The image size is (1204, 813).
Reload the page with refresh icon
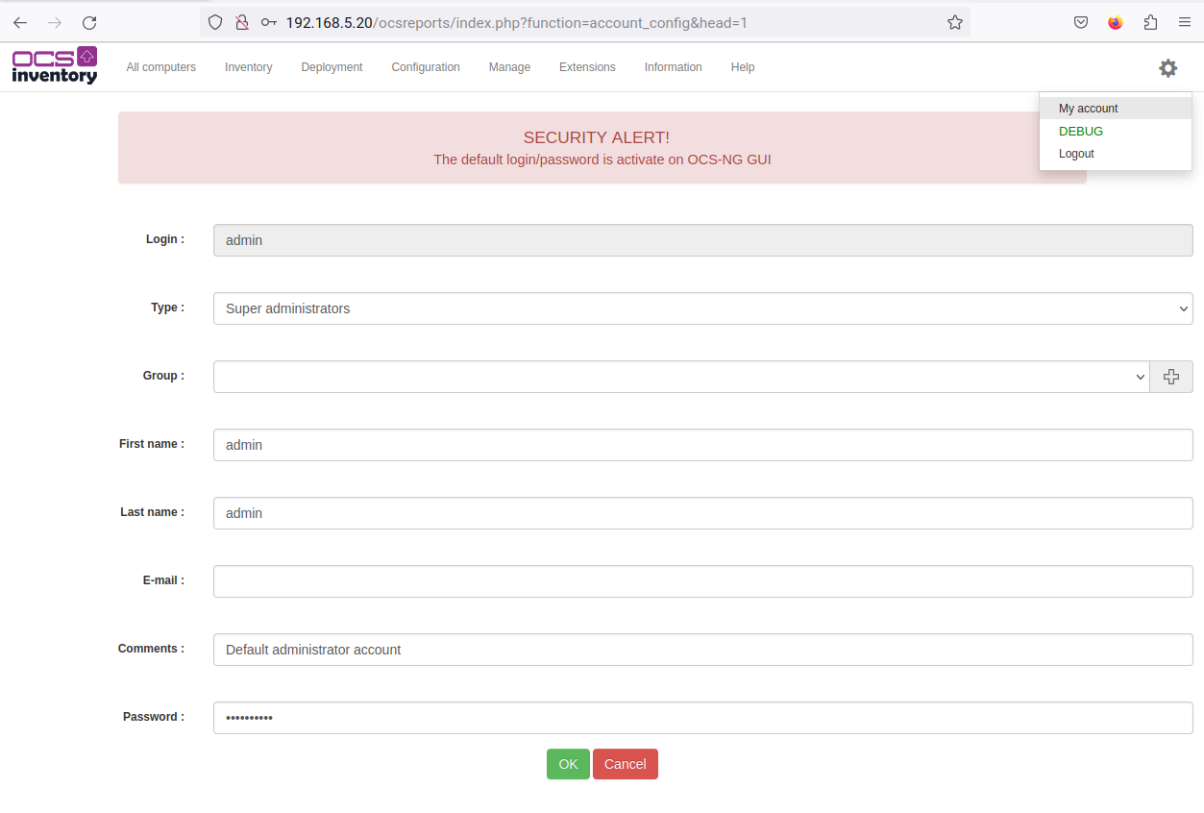89,22
